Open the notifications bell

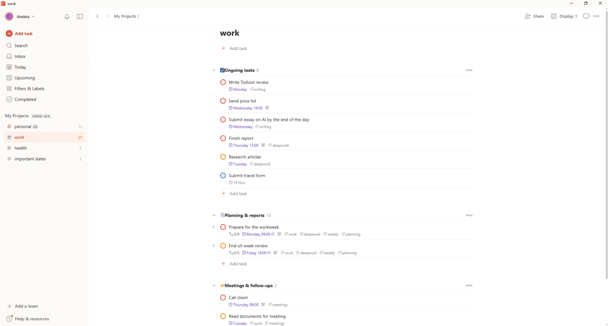[67, 17]
